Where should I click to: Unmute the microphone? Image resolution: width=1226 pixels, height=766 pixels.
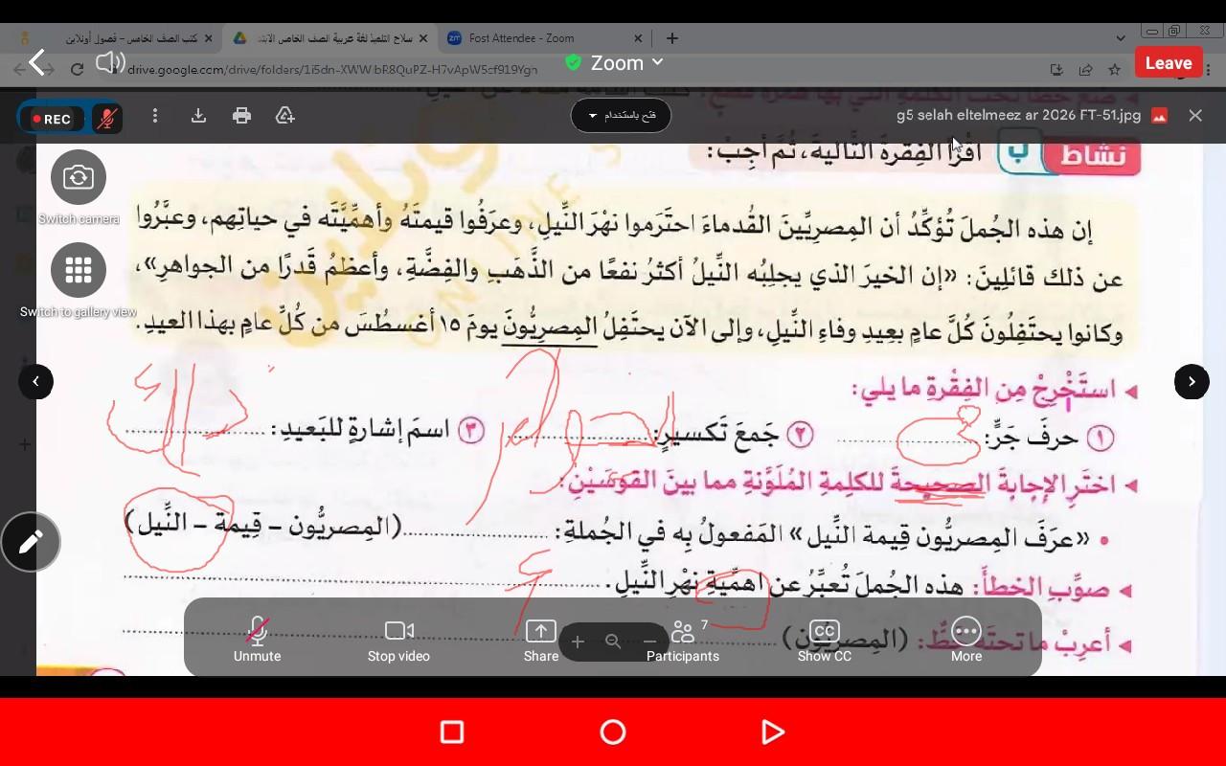[257, 639]
